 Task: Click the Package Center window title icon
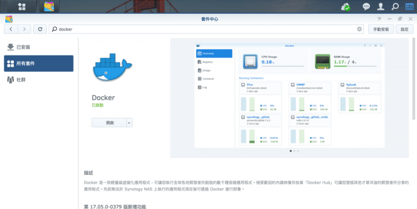point(9,19)
